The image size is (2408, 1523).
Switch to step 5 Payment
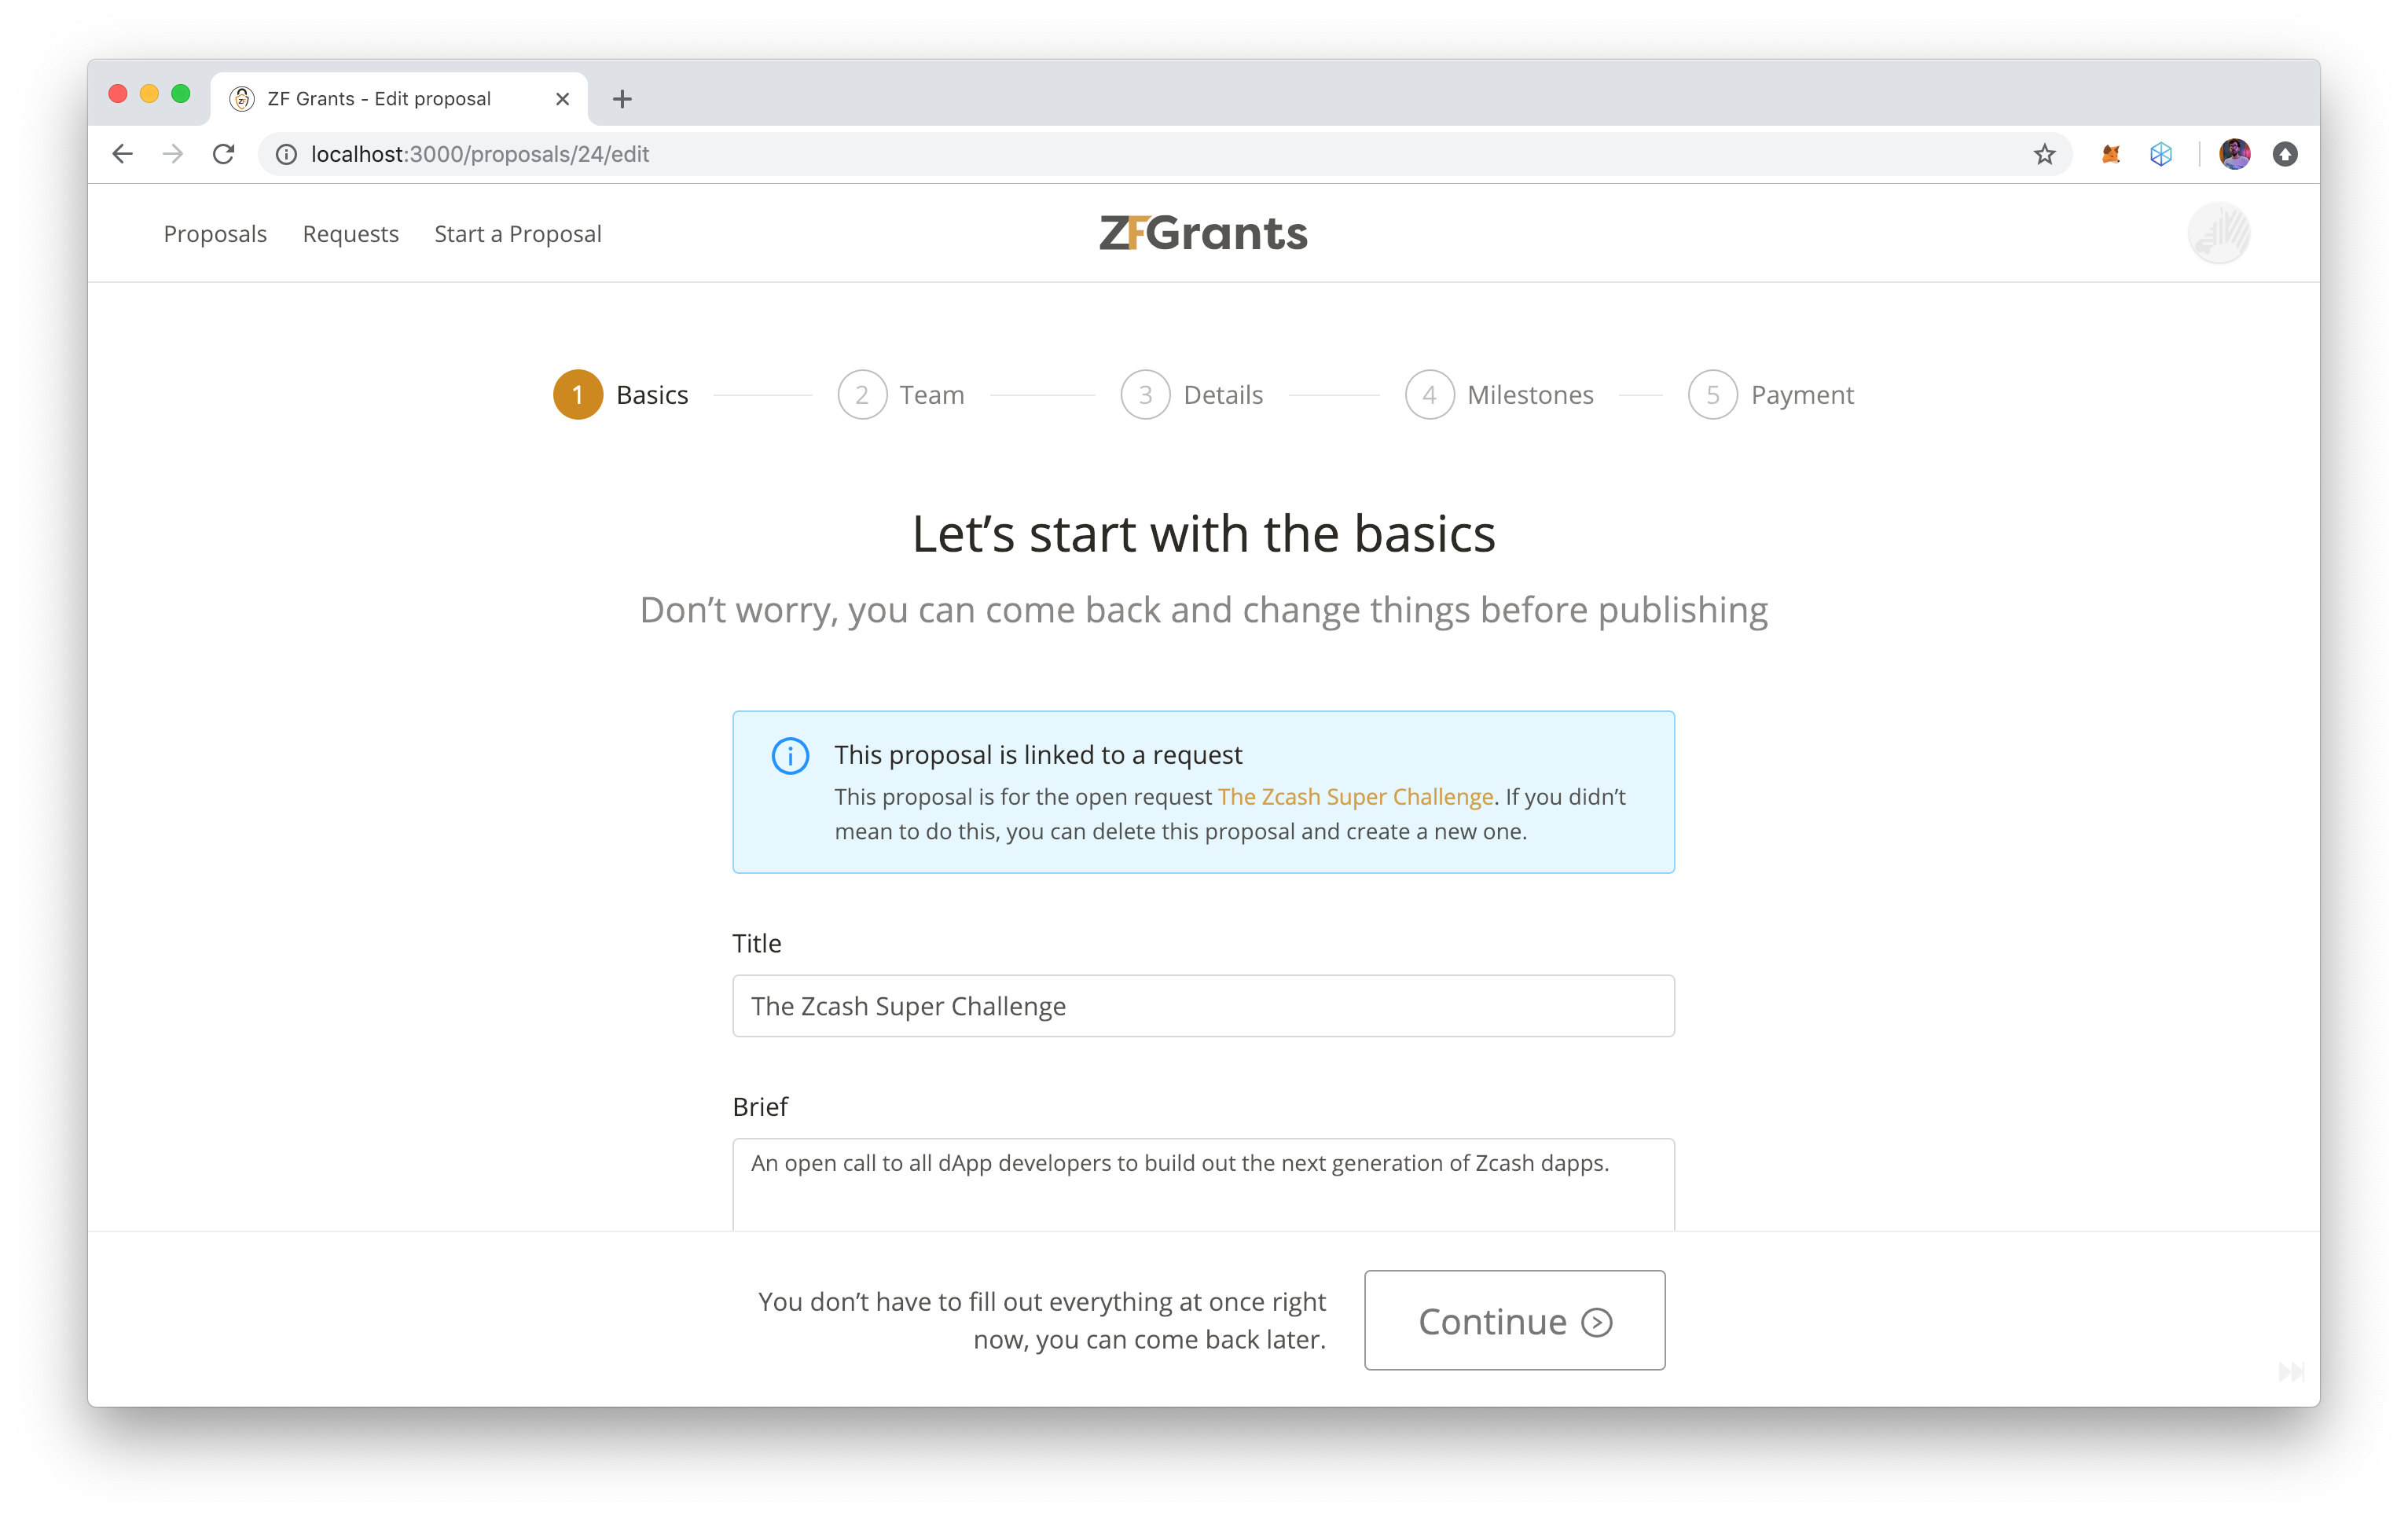tap(1771, 395)
